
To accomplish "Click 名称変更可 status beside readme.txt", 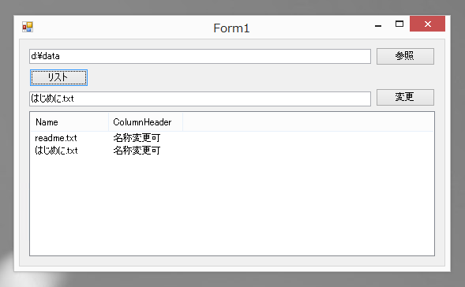I will [137, 138].
